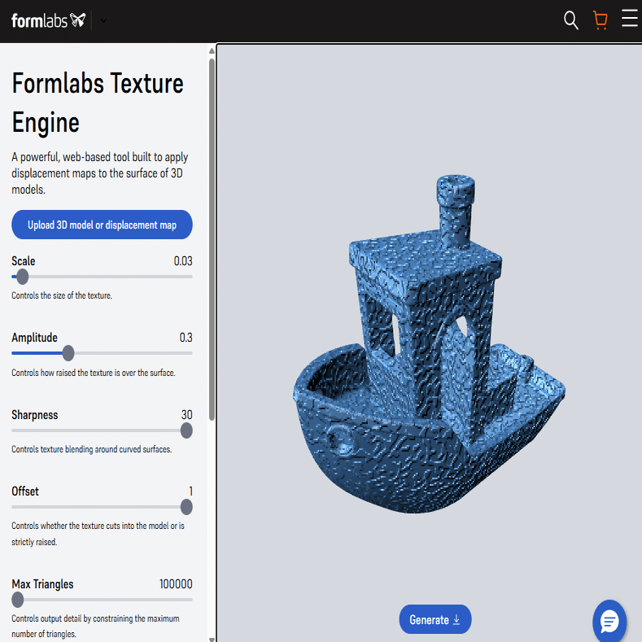The width and height of the screenshot is (642, 642).
Task: Adjust the Max Triangles slider handle
Action: [18, 600]
